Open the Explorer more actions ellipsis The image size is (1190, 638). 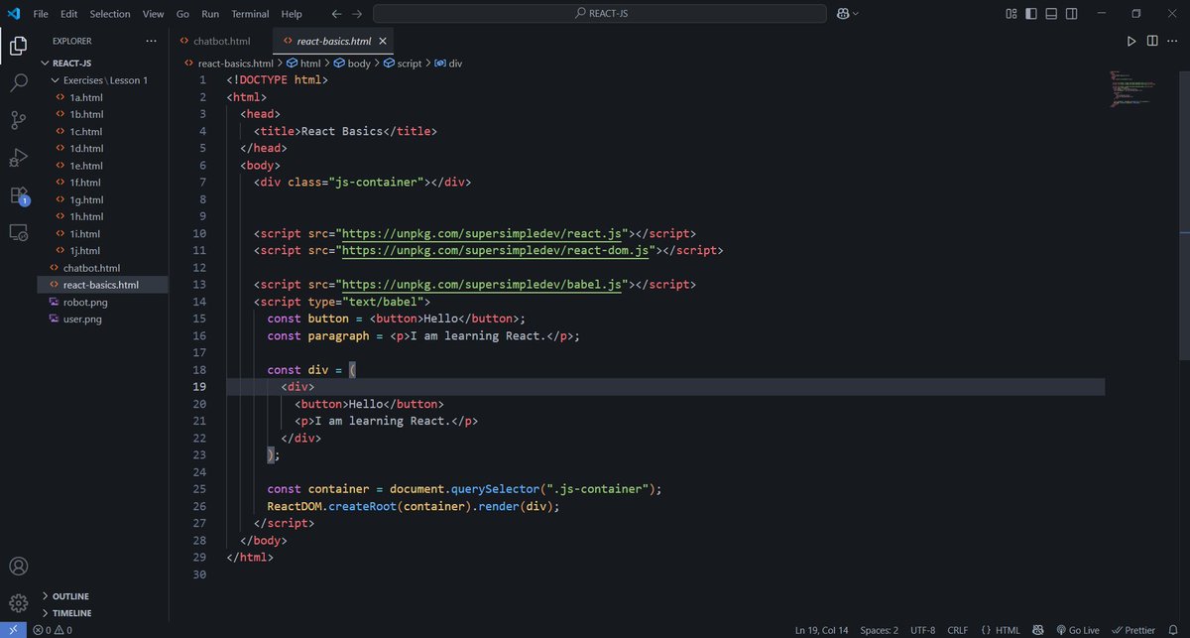pyautogui.click(x=151, y=41)
